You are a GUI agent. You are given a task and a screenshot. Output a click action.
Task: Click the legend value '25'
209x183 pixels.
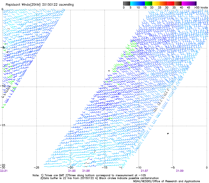pos(159,8)
